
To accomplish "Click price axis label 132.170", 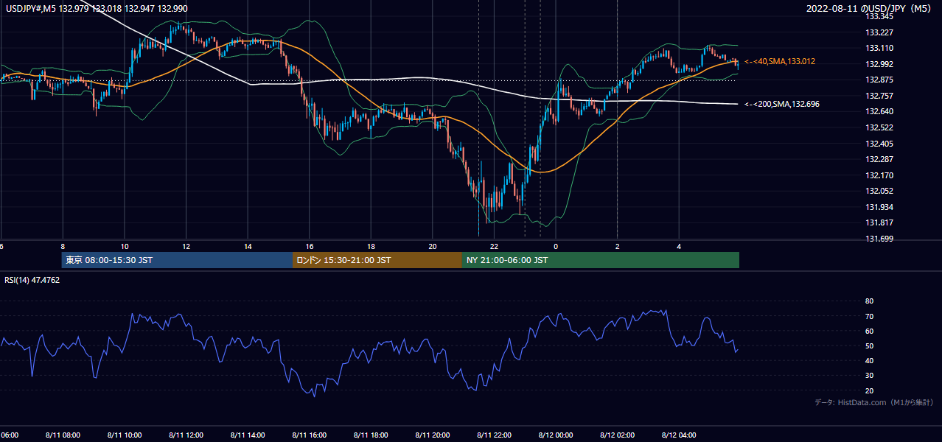I will pyautogui.click(x=879, y=175).
